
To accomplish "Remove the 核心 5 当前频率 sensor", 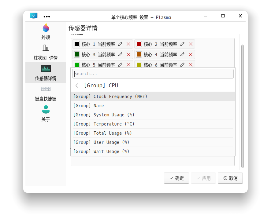I will tap(128, 65).
